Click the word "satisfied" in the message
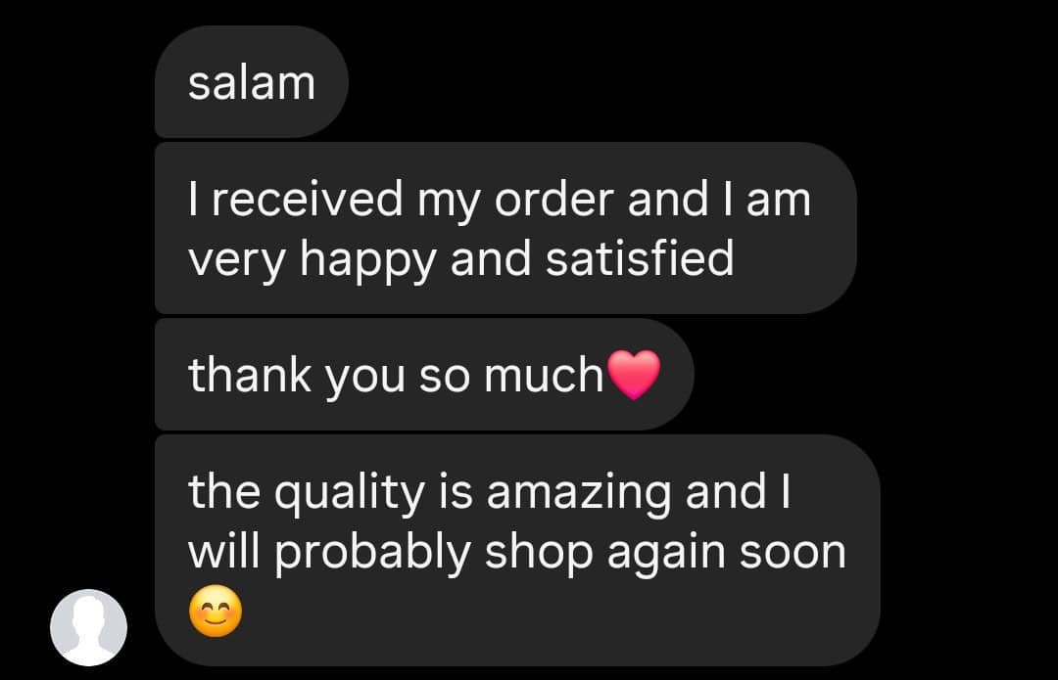This screenshot has width=1058, height=680. point(640,258)
